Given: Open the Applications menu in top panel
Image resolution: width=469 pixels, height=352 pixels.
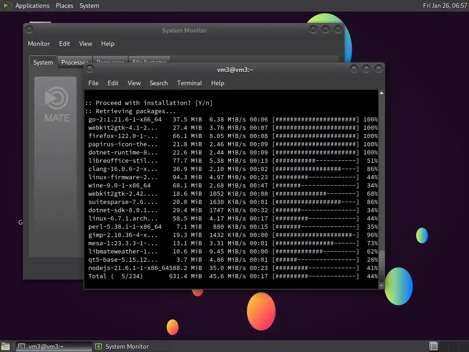Looking at the screenshot, I should pyautogui.click(x=33, y=5).
